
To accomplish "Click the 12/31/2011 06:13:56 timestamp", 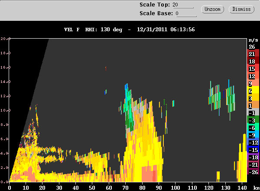I will tap(166, 30).
